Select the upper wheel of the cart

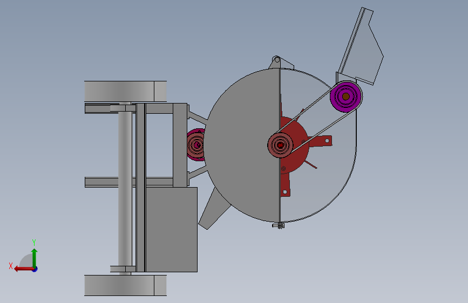tap(125, 91)
